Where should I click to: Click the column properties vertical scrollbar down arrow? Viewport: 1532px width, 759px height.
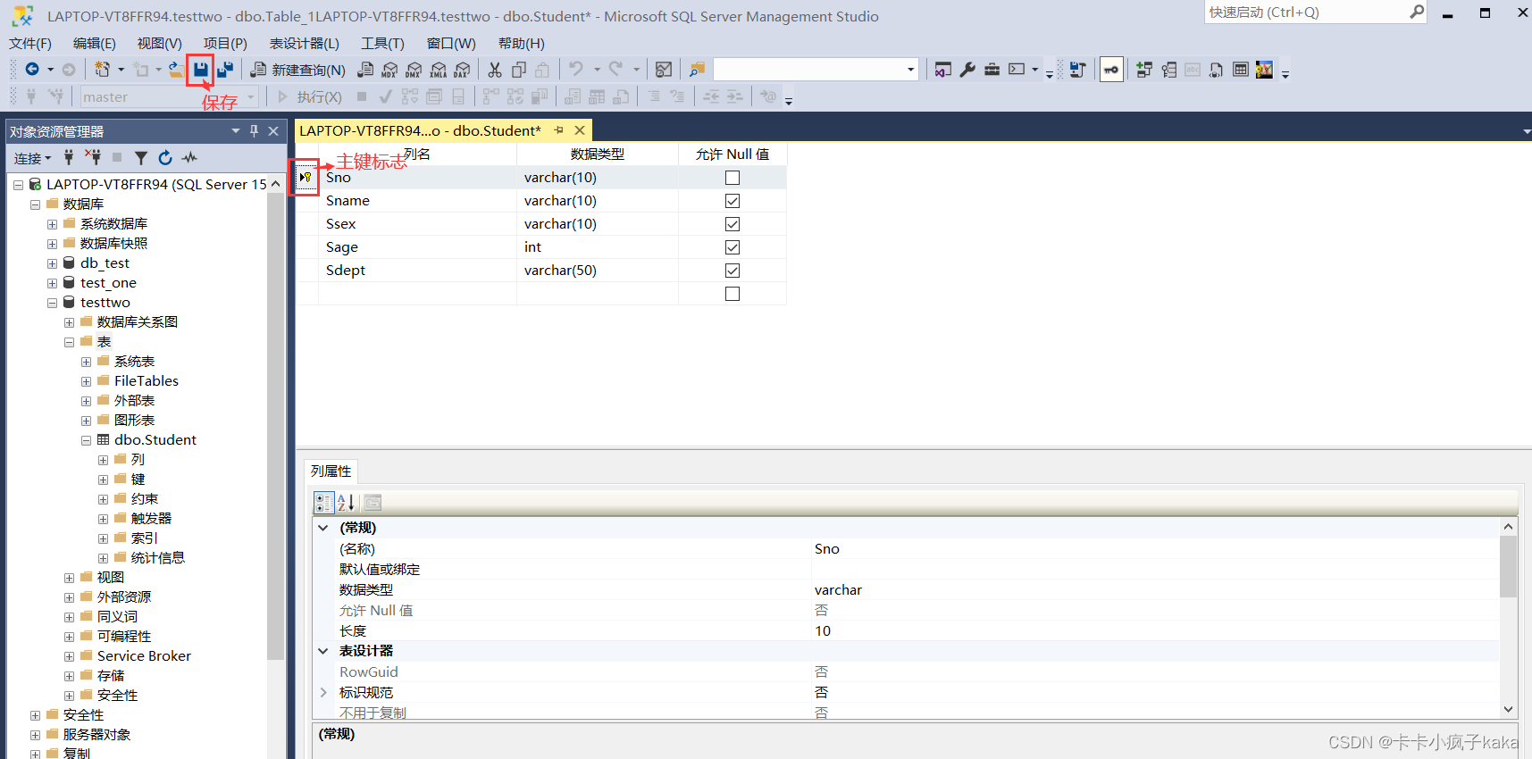coord(1508,710)
